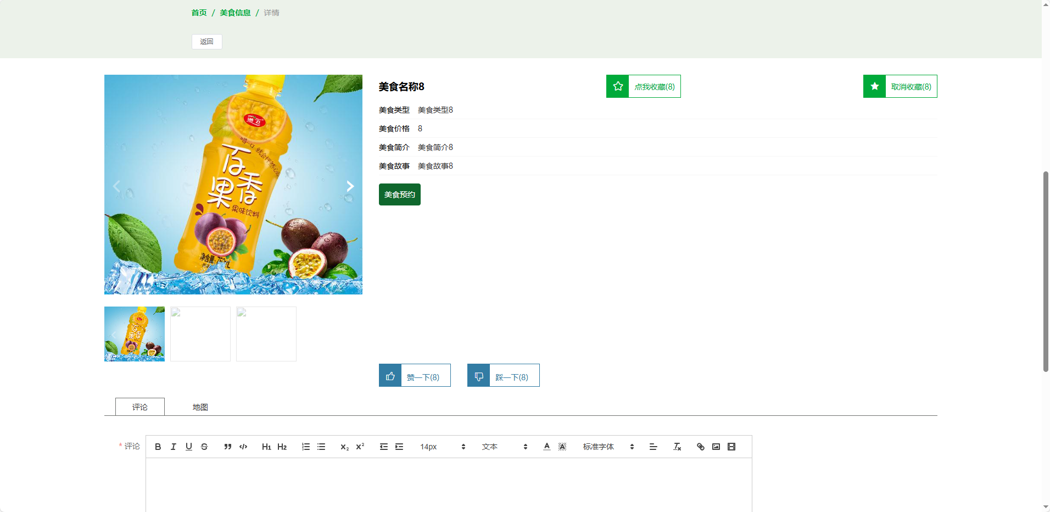Select the third broken image thumbnail
Image resolution: width=1050 pixels, height=512 pixels.
point(266,334)
